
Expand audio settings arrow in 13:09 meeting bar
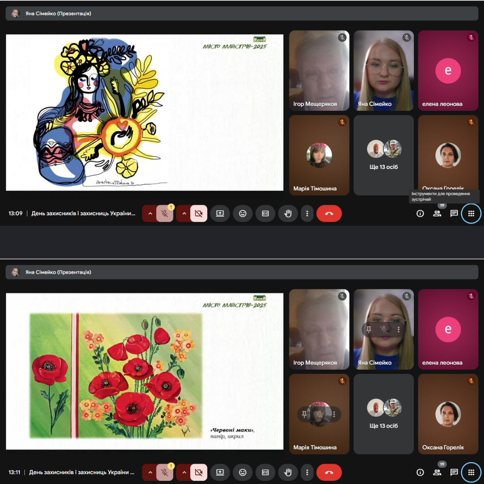tap(150, 214)
